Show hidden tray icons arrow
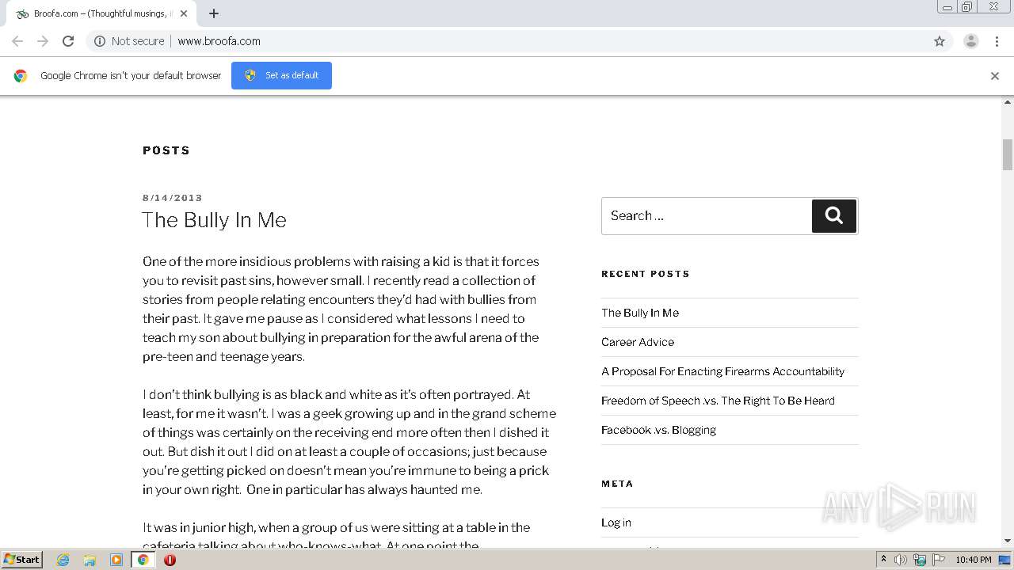 tap(883, 560)
